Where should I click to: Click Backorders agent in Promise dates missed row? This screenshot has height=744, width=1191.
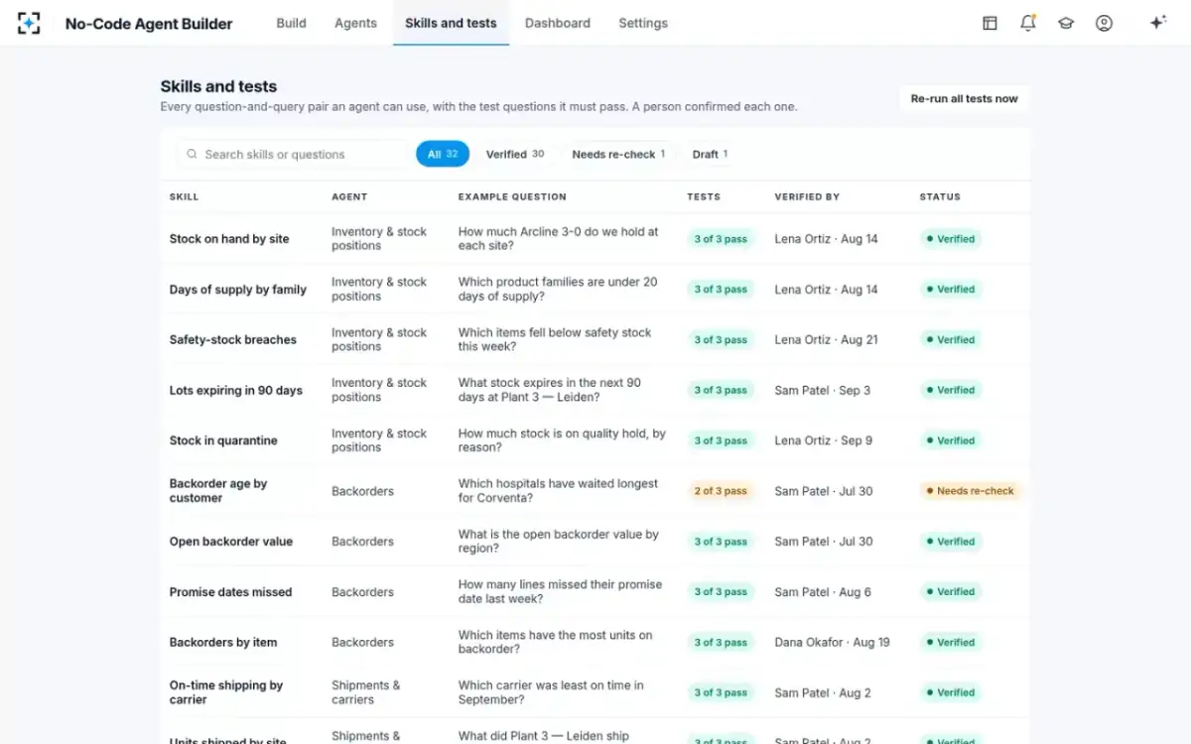pyautogui.click(x=362, y=592)
